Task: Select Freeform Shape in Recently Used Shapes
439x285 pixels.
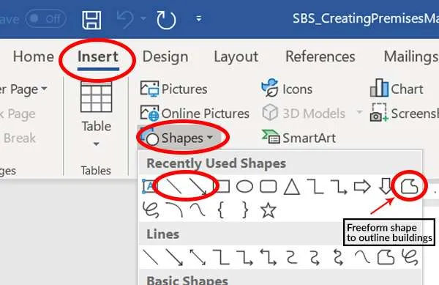Action: (x=409, y=186)
